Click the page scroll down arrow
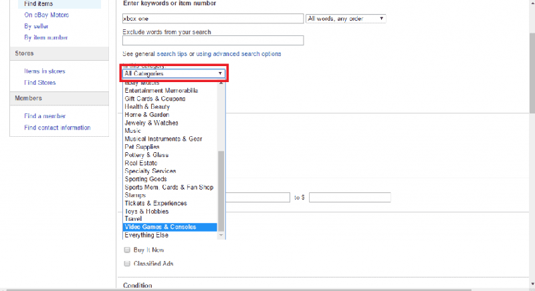This screenshot has width=535, height=291. 532,284
